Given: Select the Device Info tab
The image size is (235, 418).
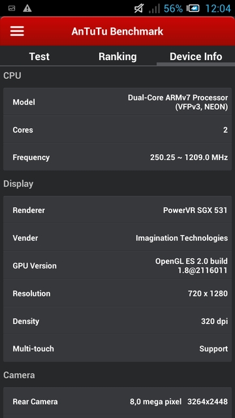Looking at the screenshot, I should 196,57.
